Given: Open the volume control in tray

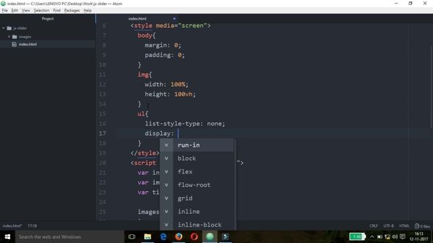Looking at the screenshot, I should [395, 237].
